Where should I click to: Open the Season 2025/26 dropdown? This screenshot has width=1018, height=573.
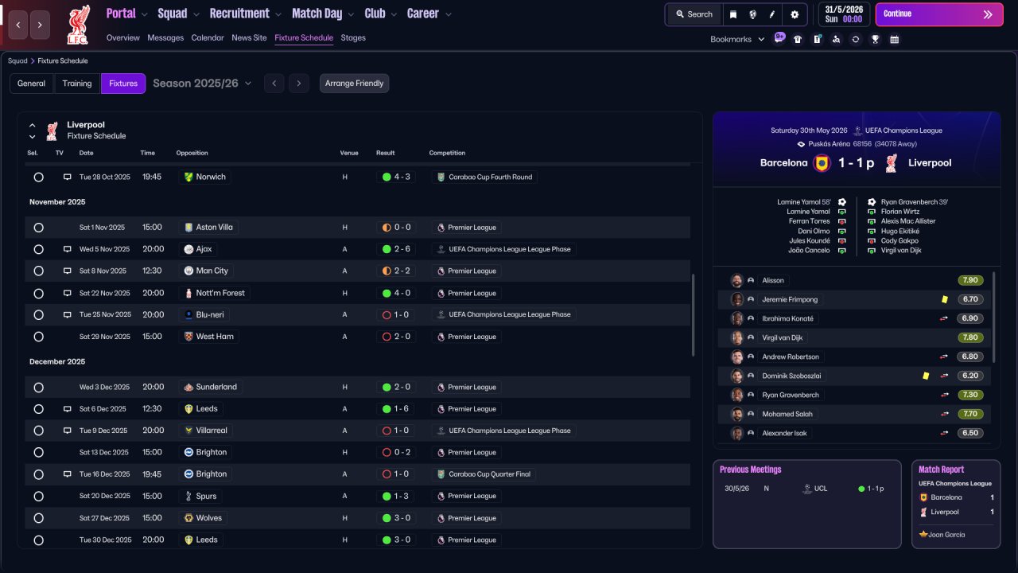(202, 84)
